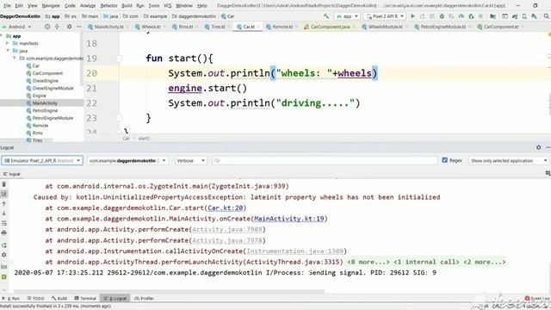Click line number 22 in editor gutter

(x=91, y=103)
